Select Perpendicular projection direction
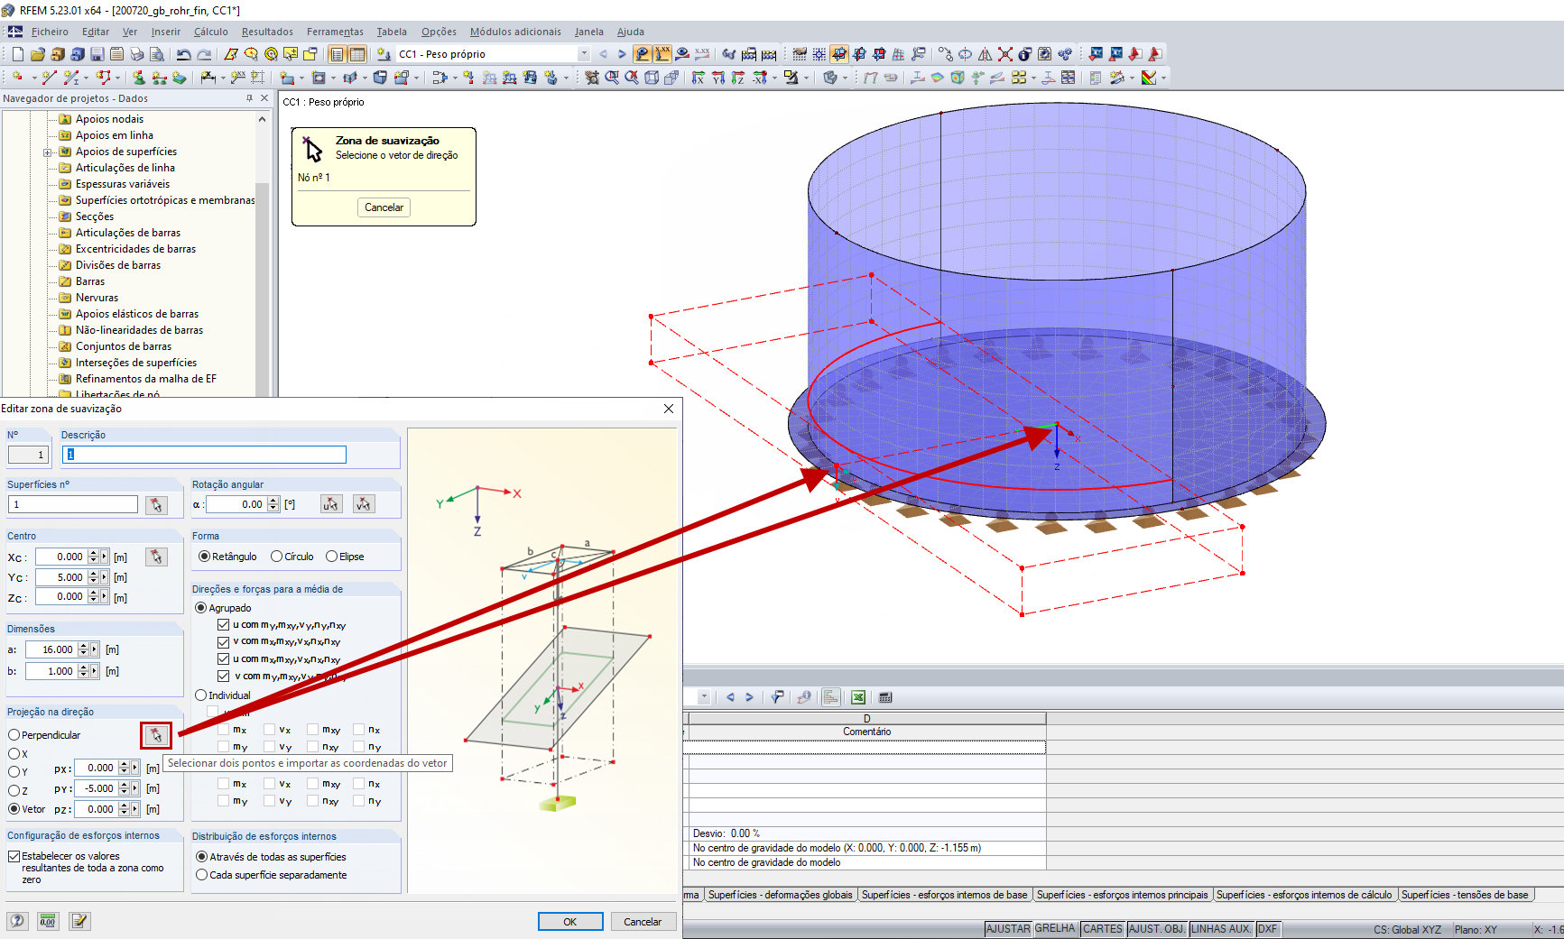Screen dimensions: 1564x939 click(x=44, y=735)
